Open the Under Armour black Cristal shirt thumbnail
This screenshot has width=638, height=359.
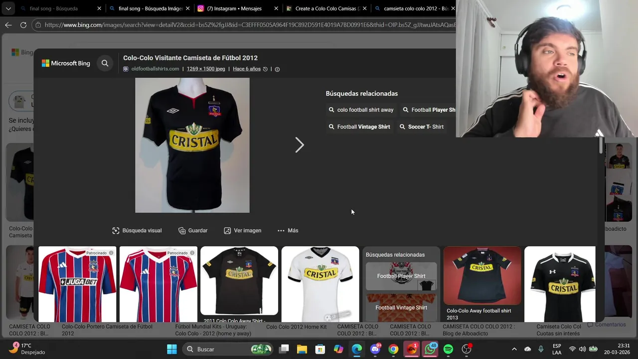click(x=560, y=284)
